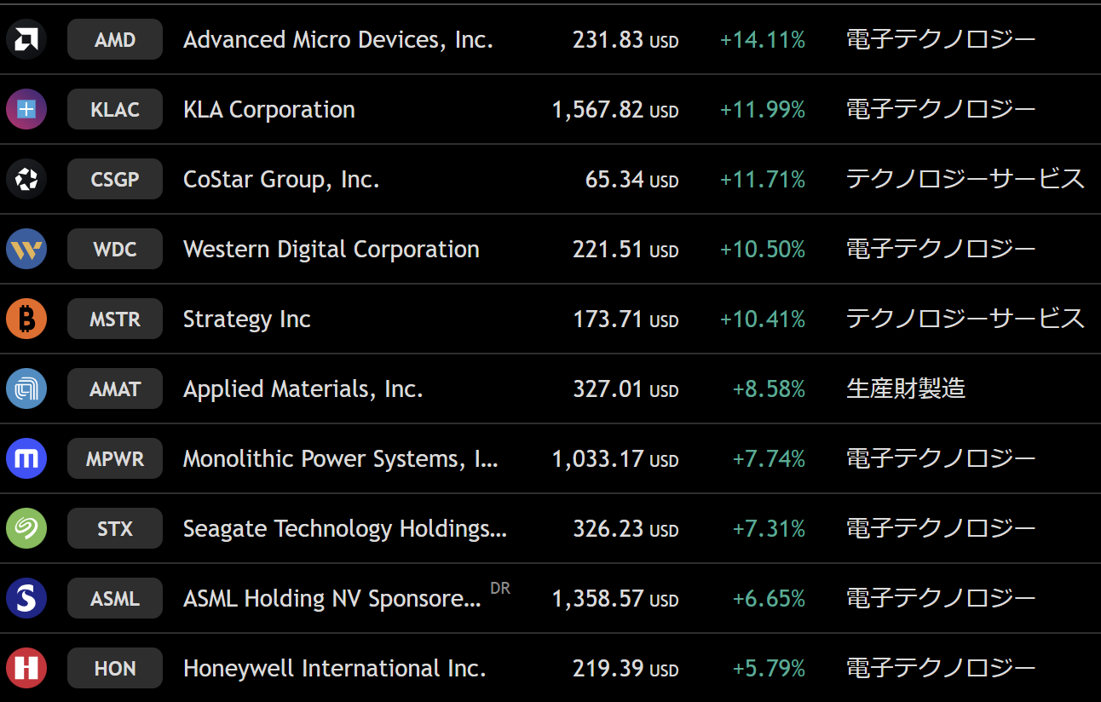Open Applied Materials, Inc. name link
This screenshot has width=1101, height=702.
click(x=303, y=388)
